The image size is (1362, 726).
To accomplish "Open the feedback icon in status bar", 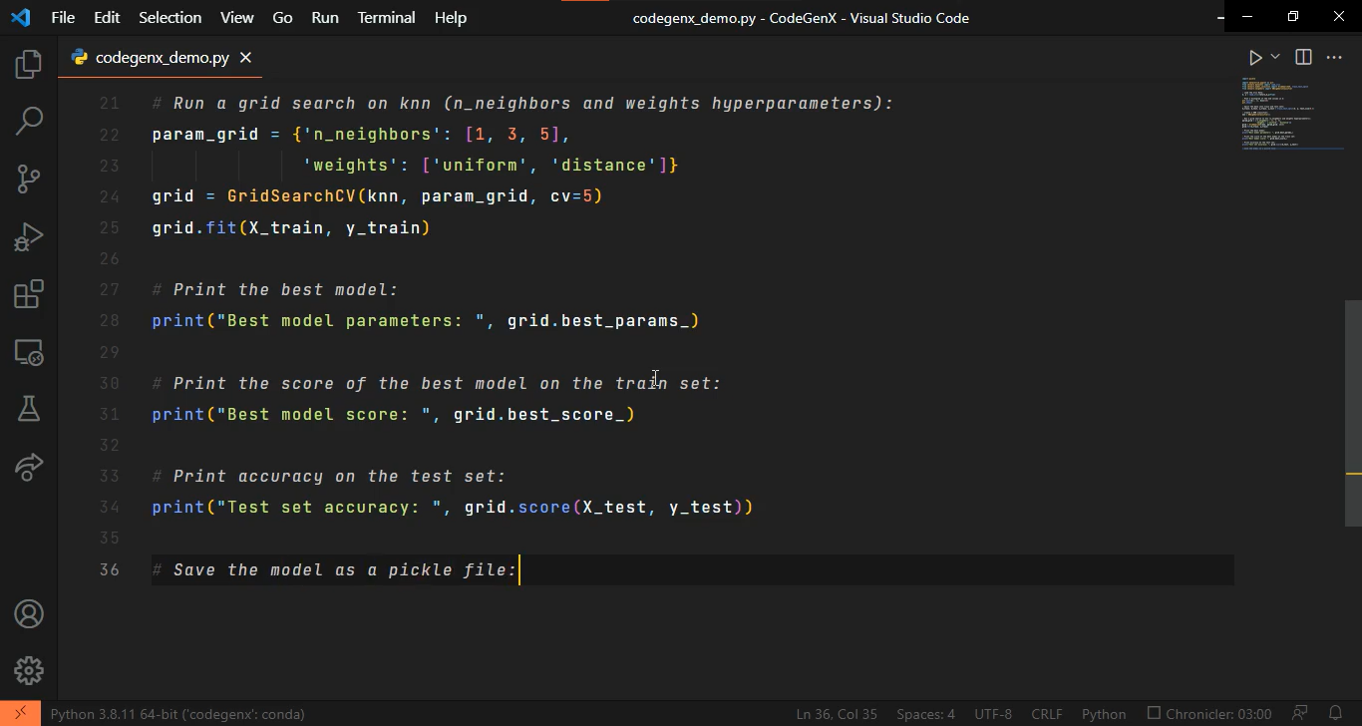I will (1300, 714).
